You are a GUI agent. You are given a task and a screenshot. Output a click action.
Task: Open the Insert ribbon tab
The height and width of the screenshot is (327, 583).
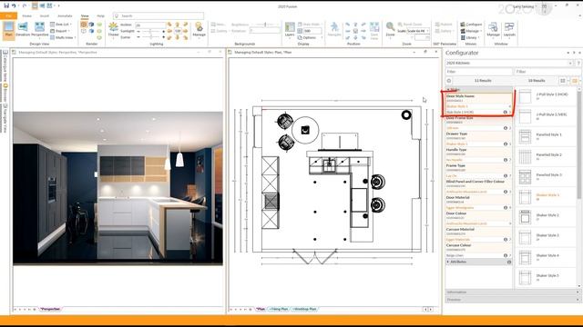(x=45, y=16)
